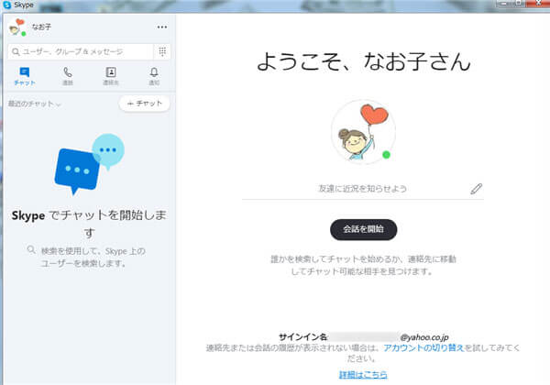The image size is (550, 385).
Task: Close the Skype window
Action: tap(539, 4)
